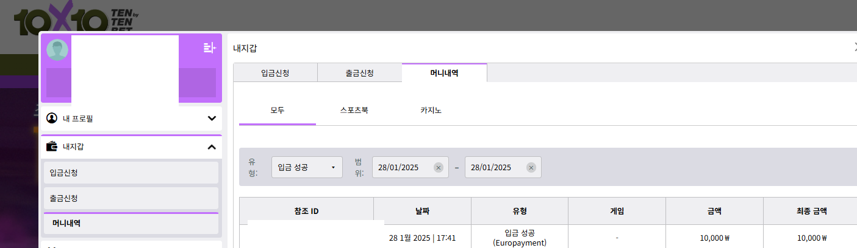Screen dimensions: 857x248
Task: Click the wallet icon beside 내지갑
Action: click(52, 146)
